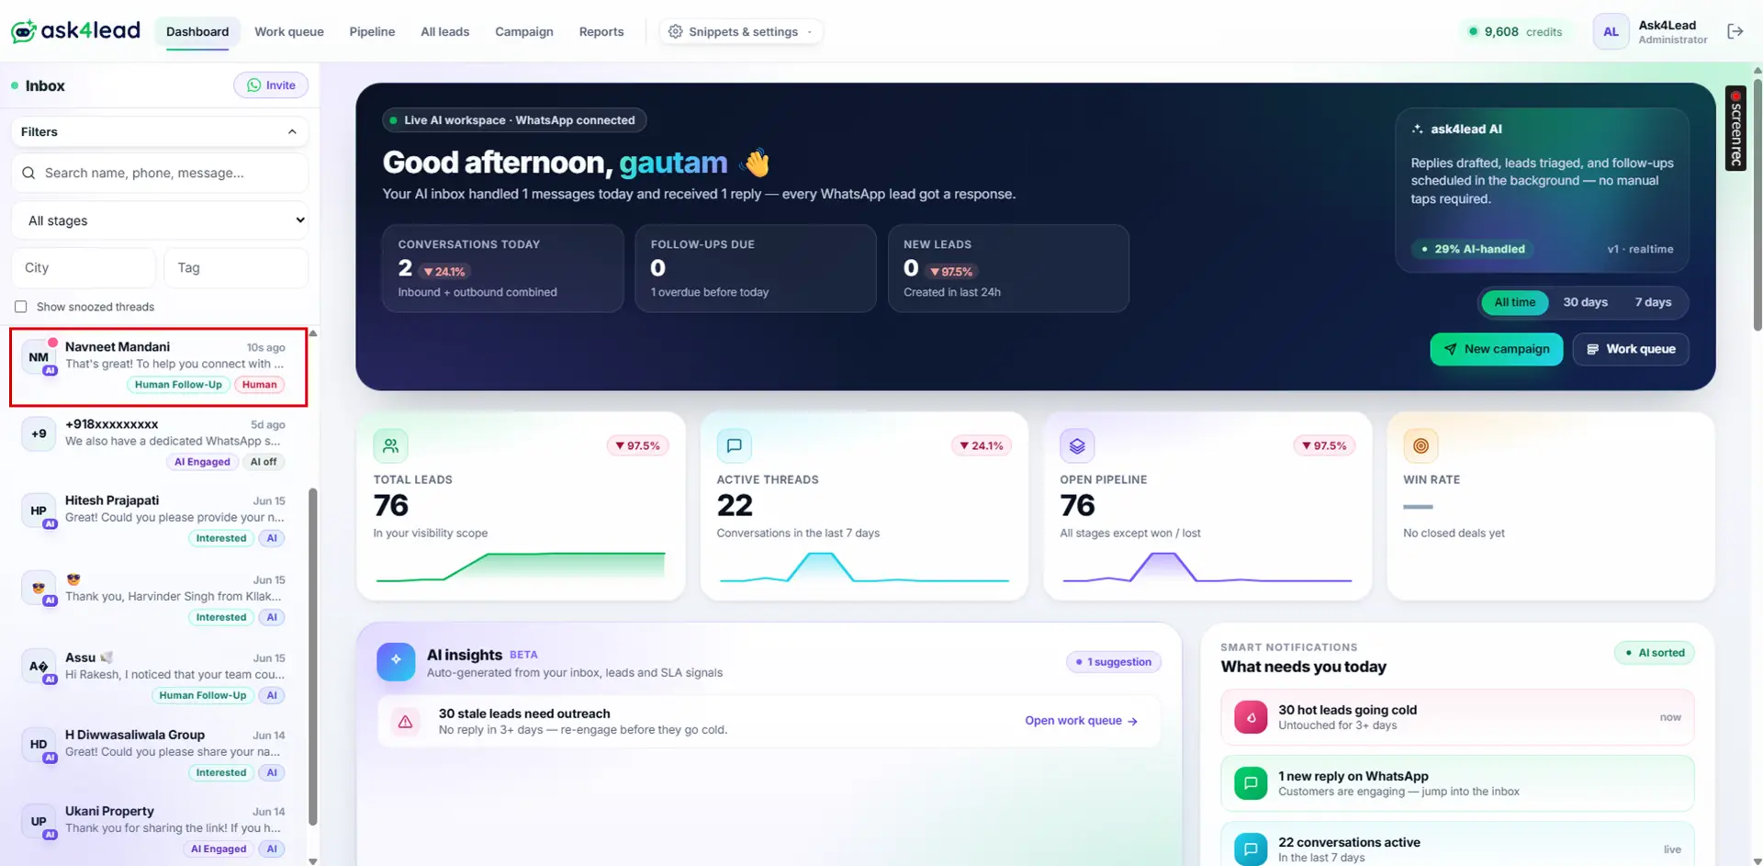Image resolution: width=1763 pixels, height=866 pixels.
Task: Click the +9 avatar of +918 number
Action: point(39,433)
